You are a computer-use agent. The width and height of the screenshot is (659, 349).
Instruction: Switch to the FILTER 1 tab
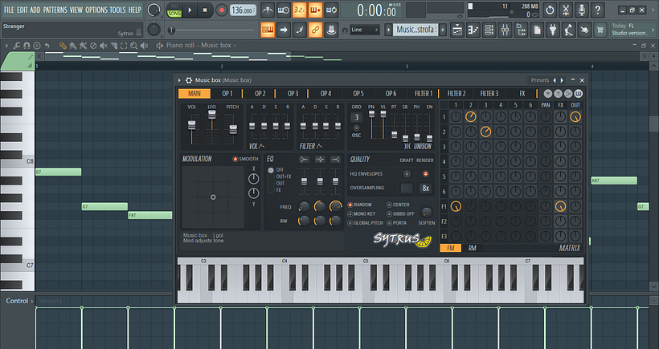[424, 94]
